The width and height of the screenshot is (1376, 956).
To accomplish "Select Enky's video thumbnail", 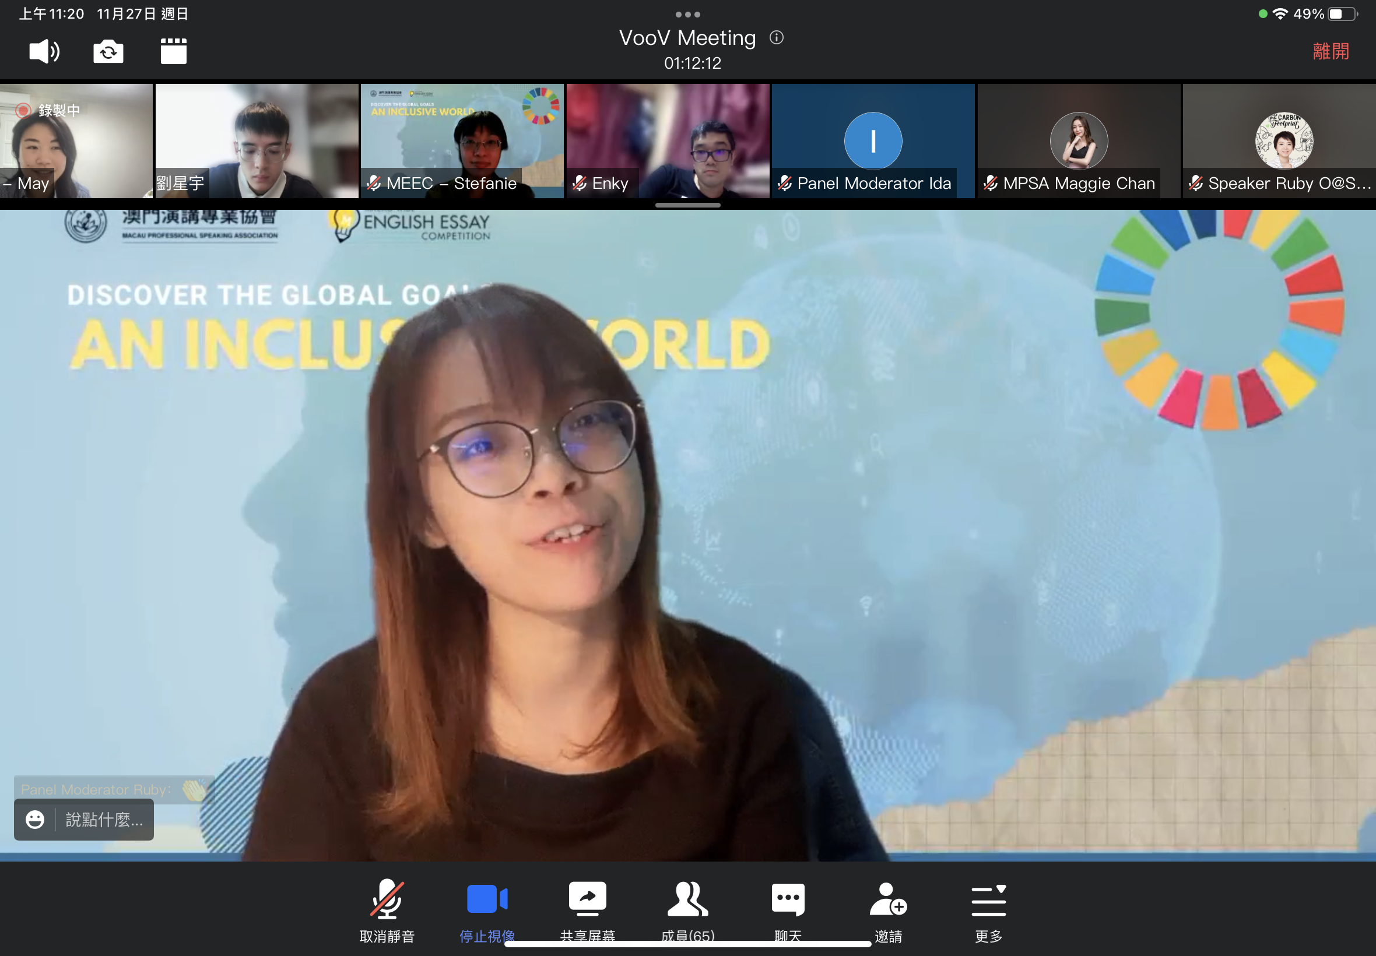I will click(x=668, y=140).
